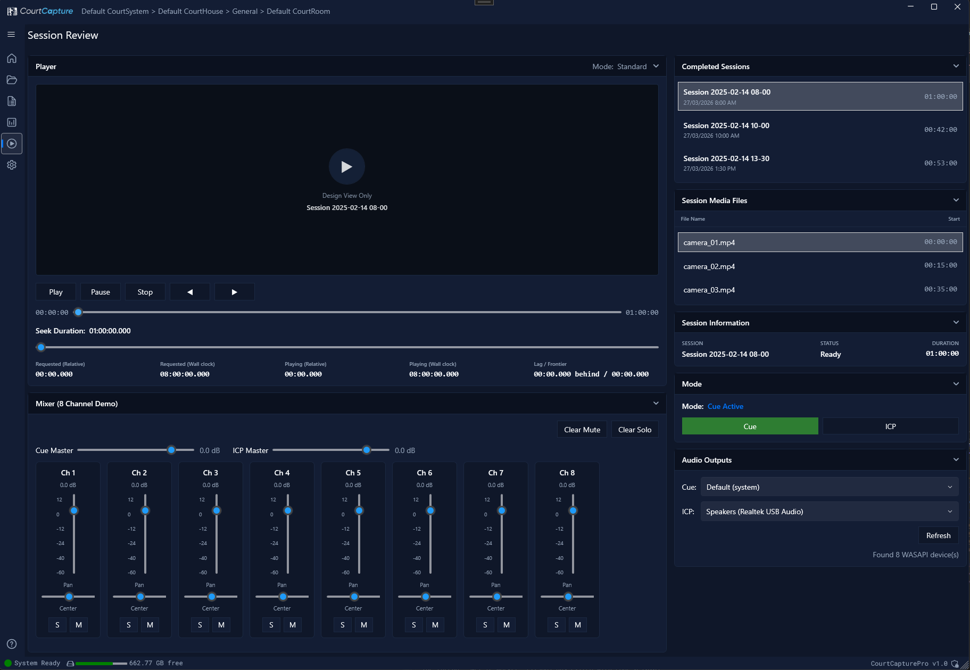Viewport: 970px width, 670px height.
Task: Switch mode to ICP
Action: click(890, 426)
